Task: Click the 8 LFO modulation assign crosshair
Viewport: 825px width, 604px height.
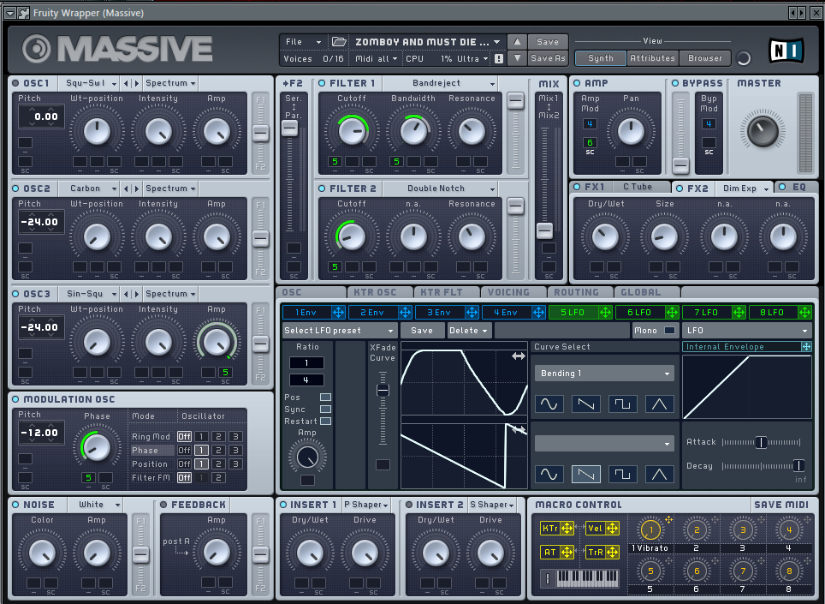Action: [805, 312]
